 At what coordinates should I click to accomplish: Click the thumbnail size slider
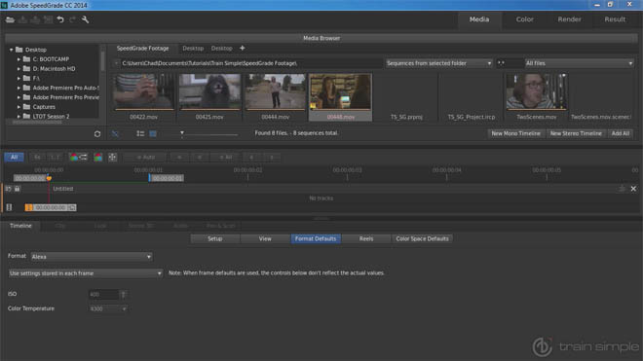tap(209, 134)
